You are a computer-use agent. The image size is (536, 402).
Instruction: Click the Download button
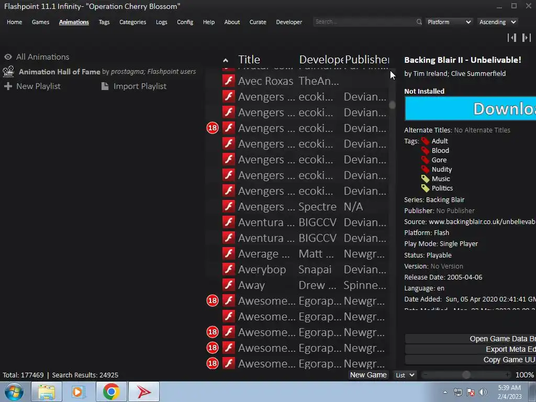click(471, 109)
